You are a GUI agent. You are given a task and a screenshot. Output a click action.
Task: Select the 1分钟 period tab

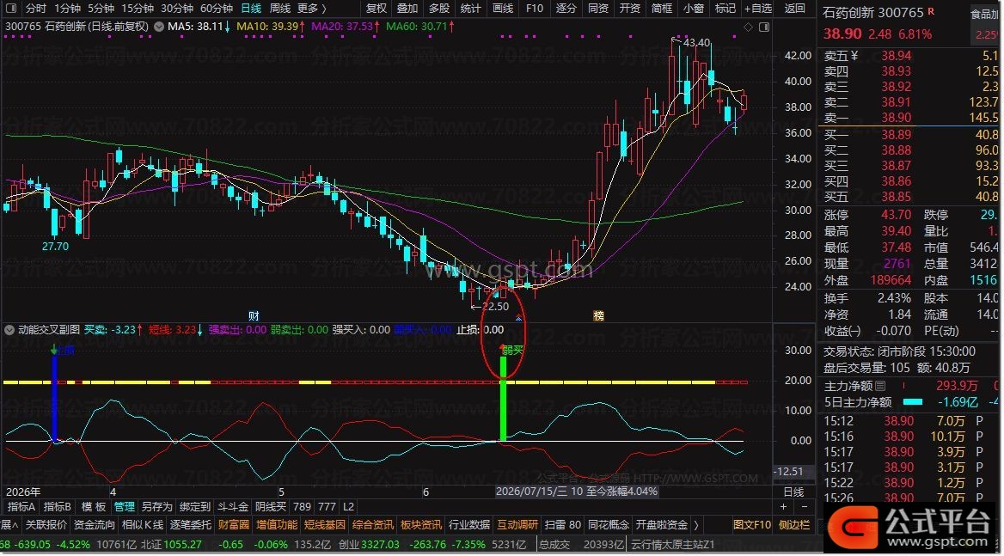click(x=67, y=9)
